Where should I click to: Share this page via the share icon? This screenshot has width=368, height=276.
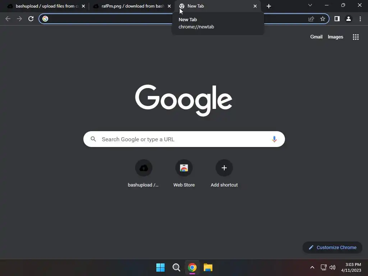pyautogui.click(x=311, y=19)
